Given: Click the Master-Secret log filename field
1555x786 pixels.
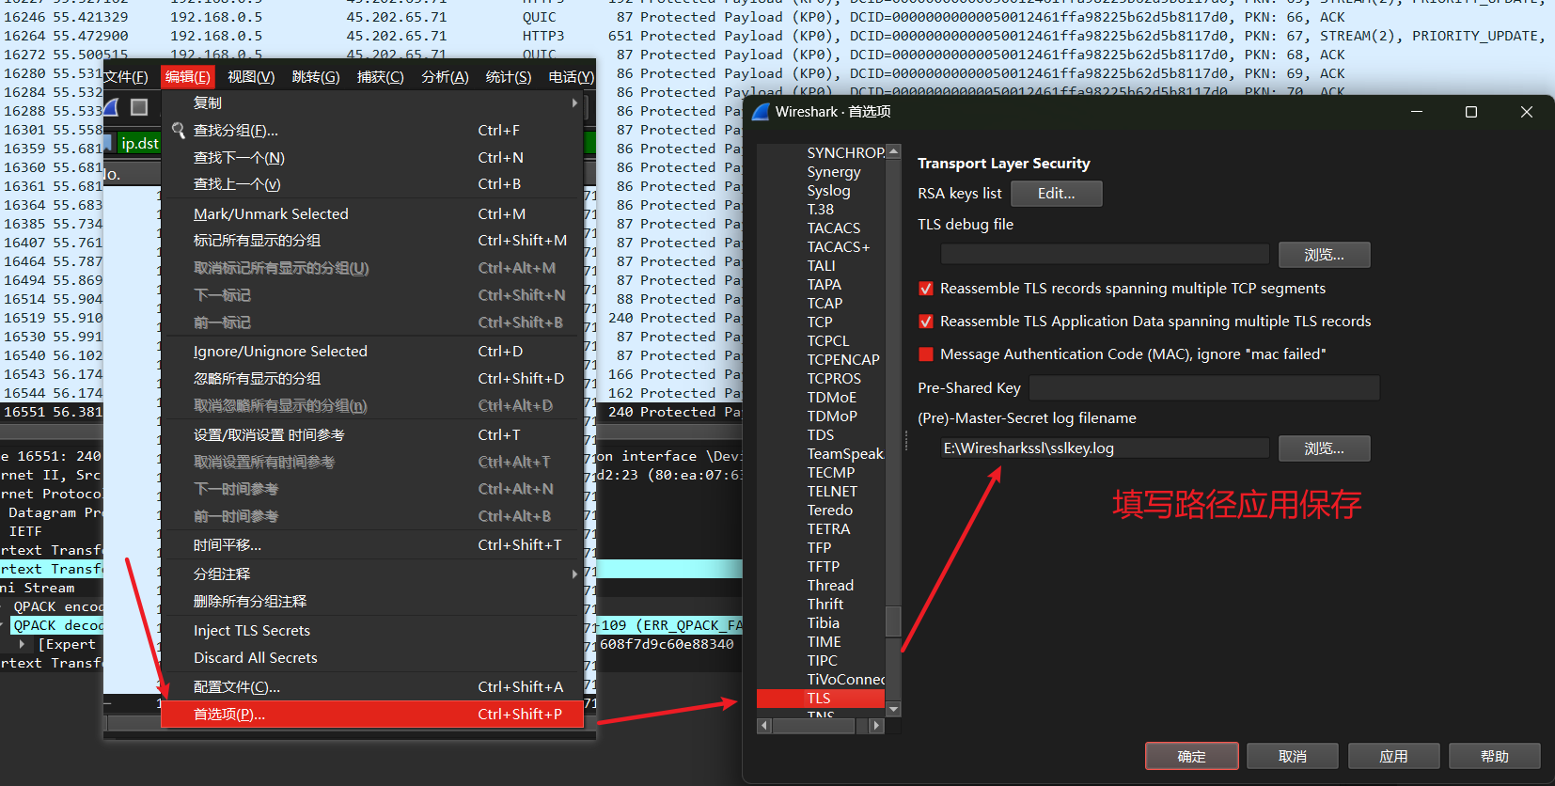Looking at the screenshot, I should 1105,448.
